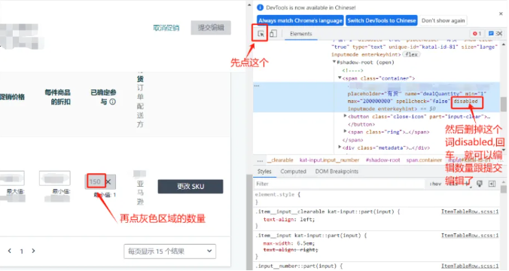The width and height of the screenshot is (509, 271).
Task: Expand the span class="ring" node
Action: [345, 131]
